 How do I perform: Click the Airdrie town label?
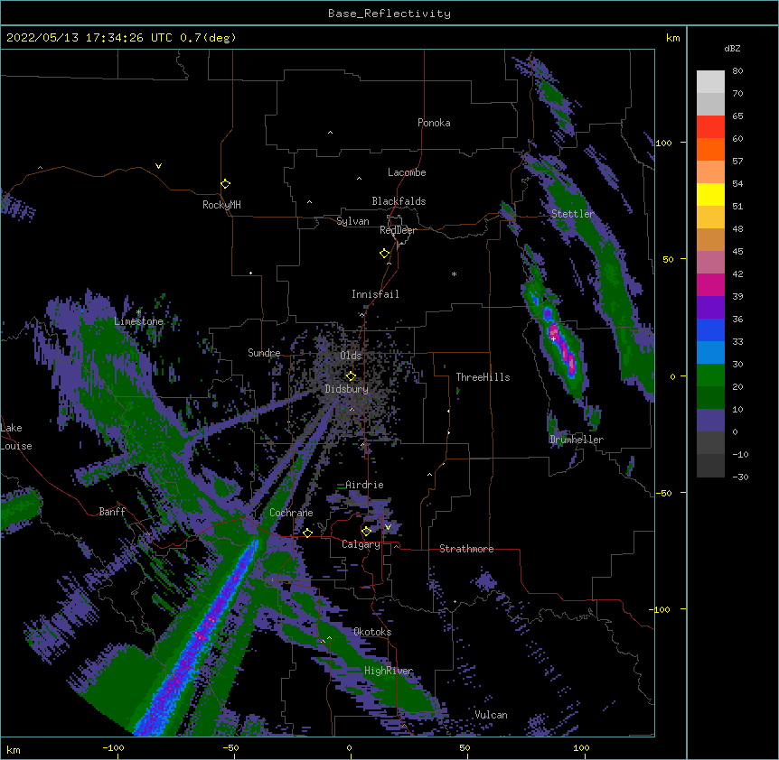point(364,485)
